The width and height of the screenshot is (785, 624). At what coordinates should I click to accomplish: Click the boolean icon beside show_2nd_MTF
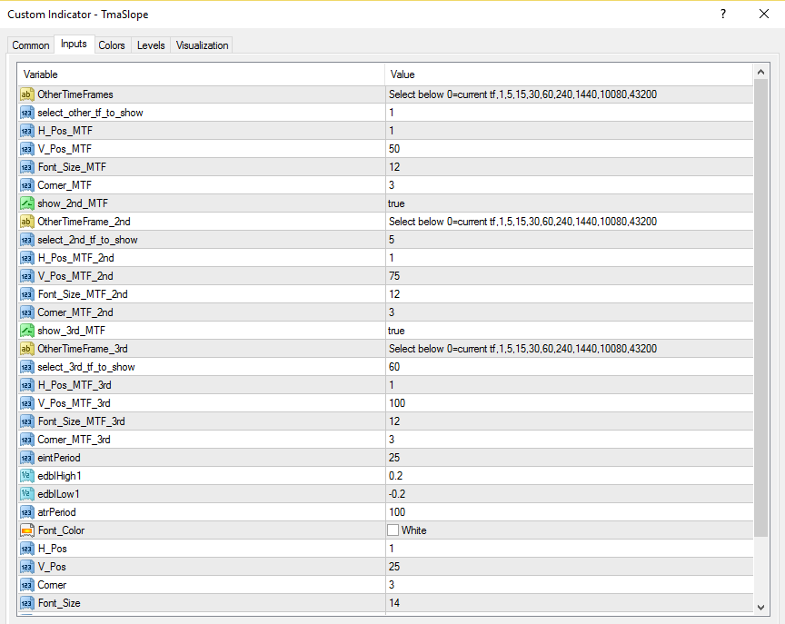pos(26,203)
